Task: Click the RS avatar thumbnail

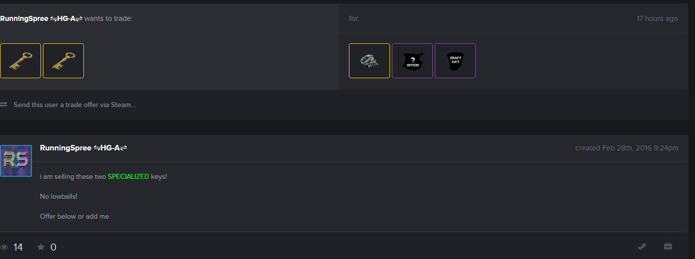Action: 16,161
